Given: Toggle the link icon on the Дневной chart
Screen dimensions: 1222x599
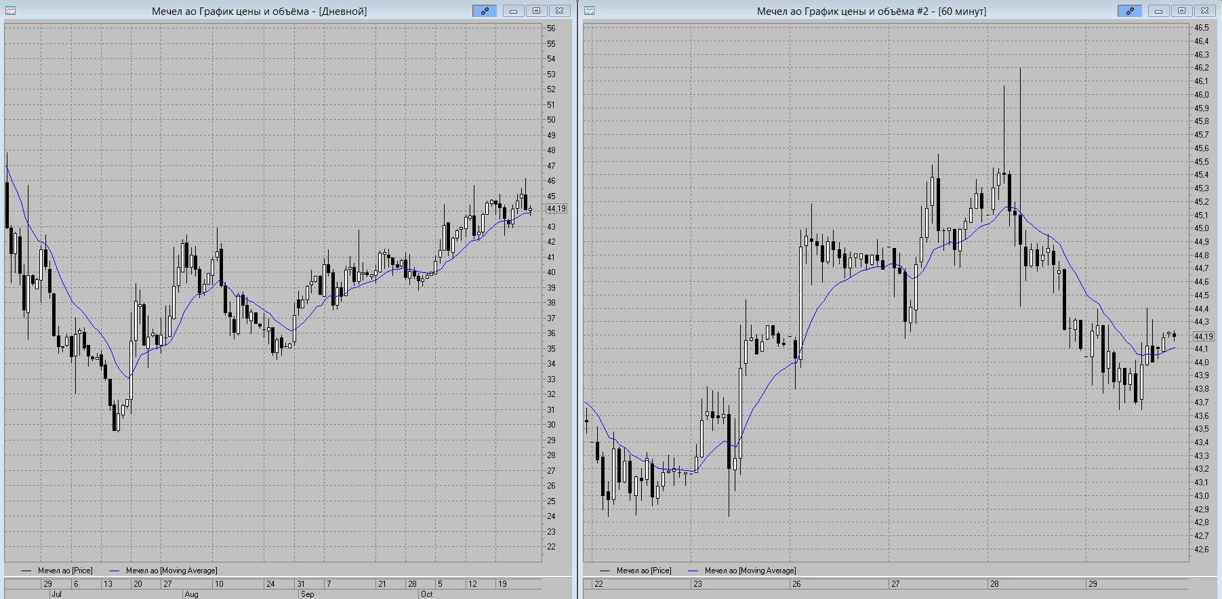Looking at the screenshot, I should pos(485,11).
